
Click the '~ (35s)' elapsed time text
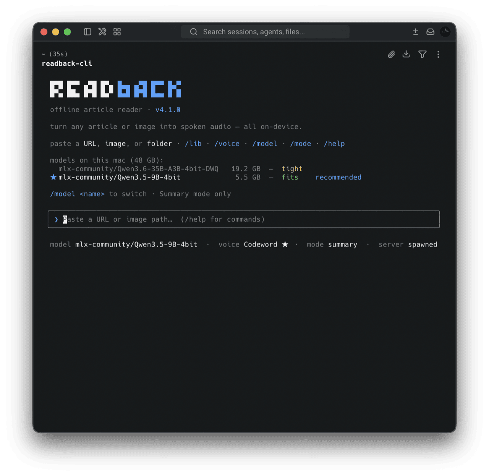tap(55, 54)
